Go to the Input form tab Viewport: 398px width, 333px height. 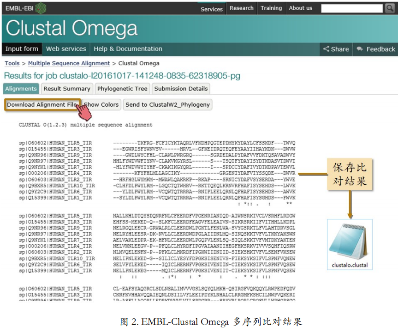tap(22, 49)
